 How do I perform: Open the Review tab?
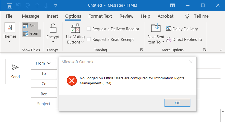[x=126, y=16]
